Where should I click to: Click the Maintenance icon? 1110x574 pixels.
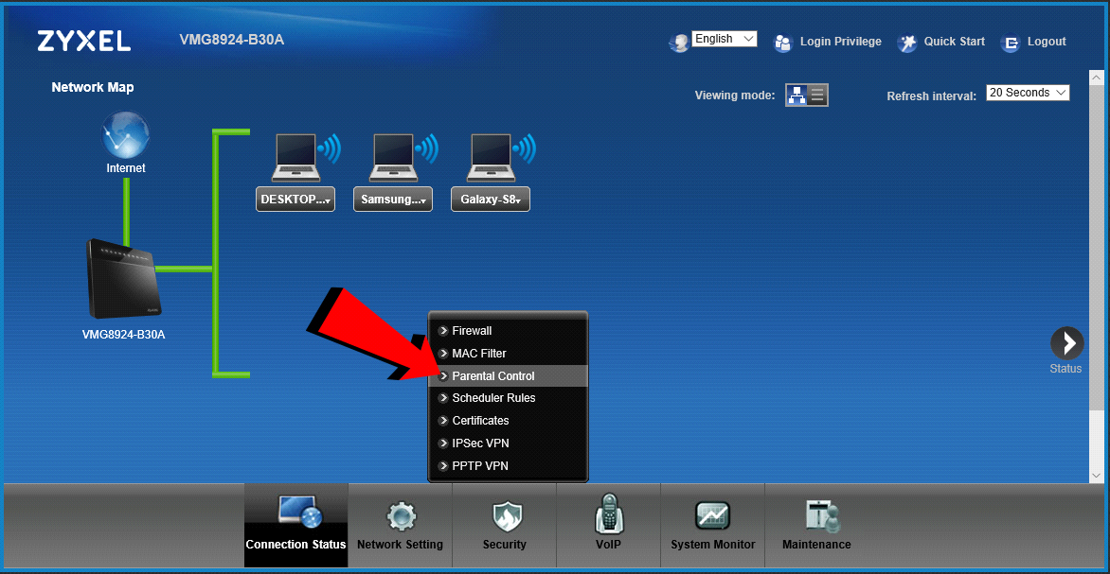point(821,516)
